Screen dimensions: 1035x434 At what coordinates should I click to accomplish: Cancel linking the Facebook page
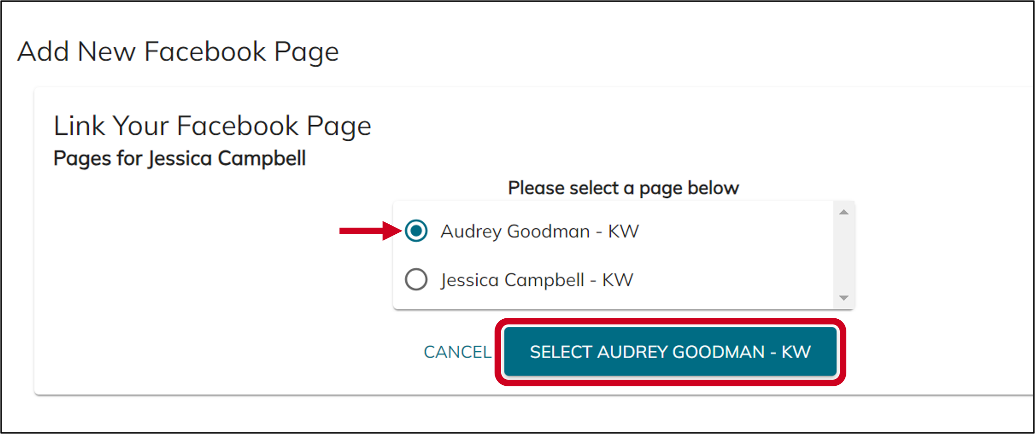click(x=457, y=352)
